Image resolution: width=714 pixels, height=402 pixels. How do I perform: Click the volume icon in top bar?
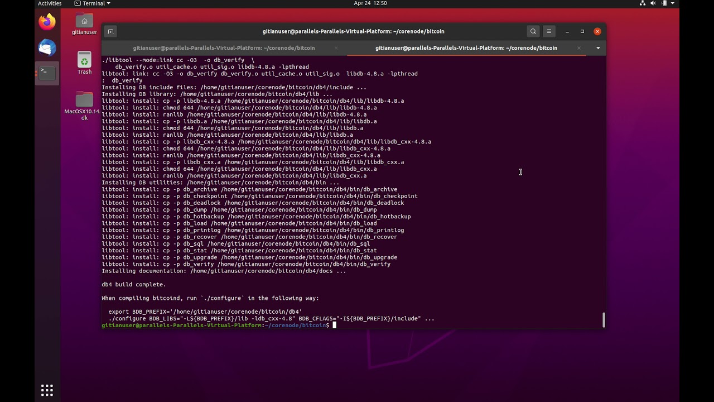(653, 3)
